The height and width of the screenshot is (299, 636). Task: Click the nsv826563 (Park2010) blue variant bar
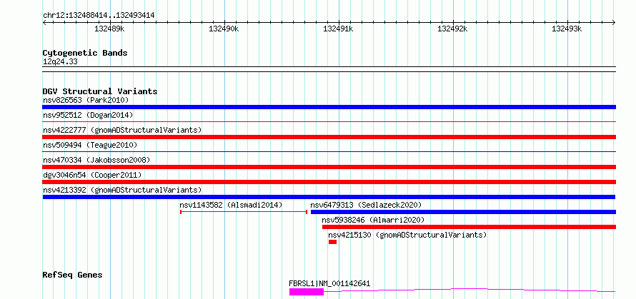coord(329,107)
